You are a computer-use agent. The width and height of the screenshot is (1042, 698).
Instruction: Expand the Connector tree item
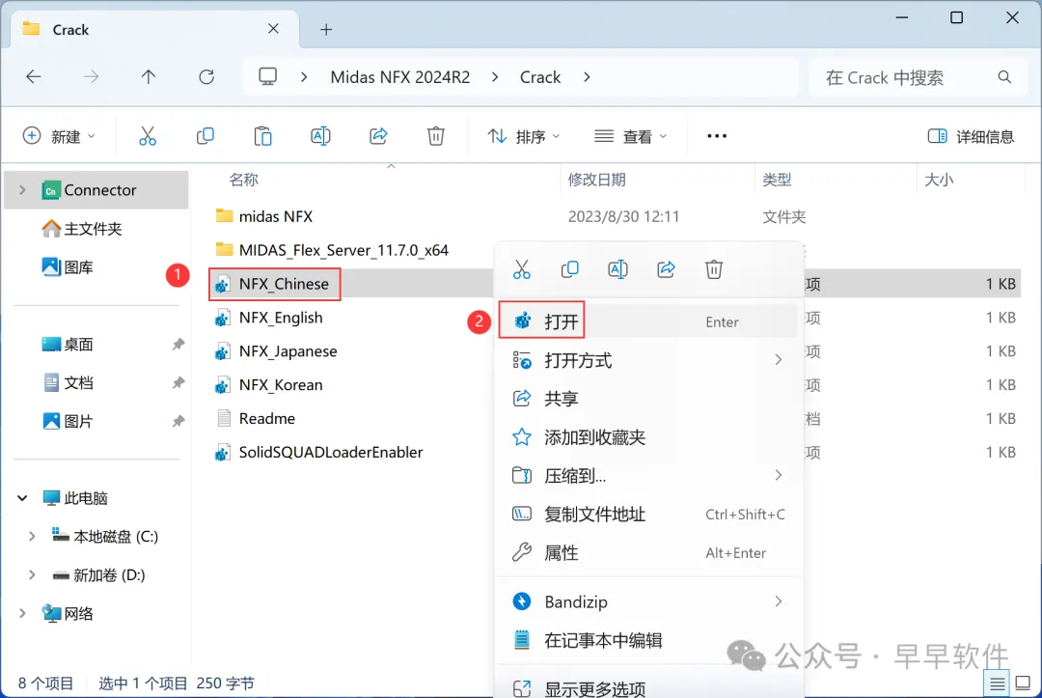[22, 190]
